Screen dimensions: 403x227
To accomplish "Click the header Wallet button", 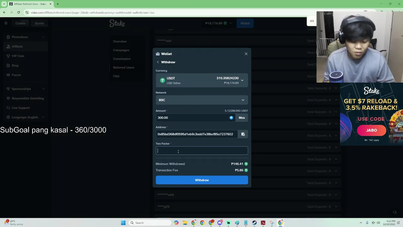I will tap(245, 23).
